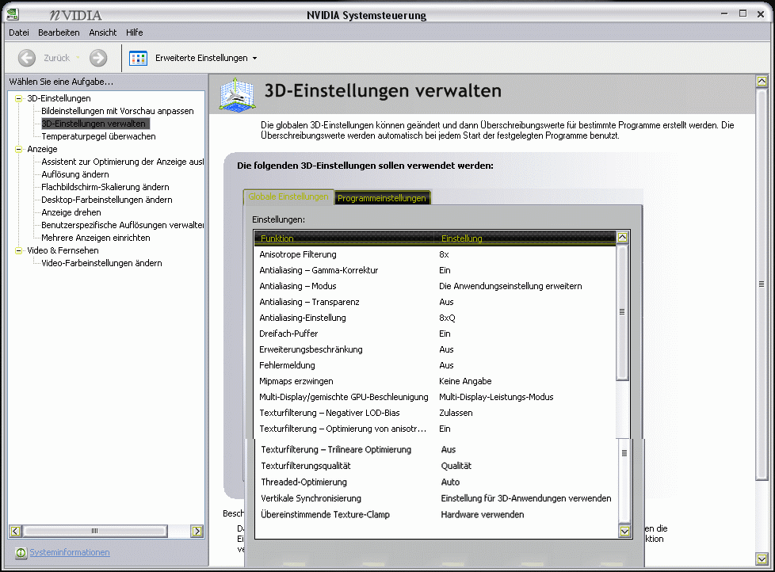Select the Vertikale Synchronisierung row
This screenshot has width=775, height=572.
pos(437,498)
